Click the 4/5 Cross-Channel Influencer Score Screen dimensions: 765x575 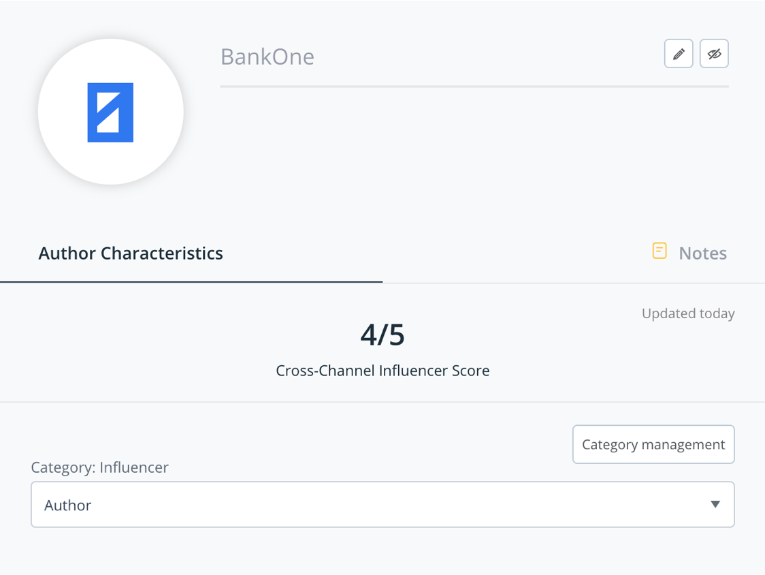point(382,335)
